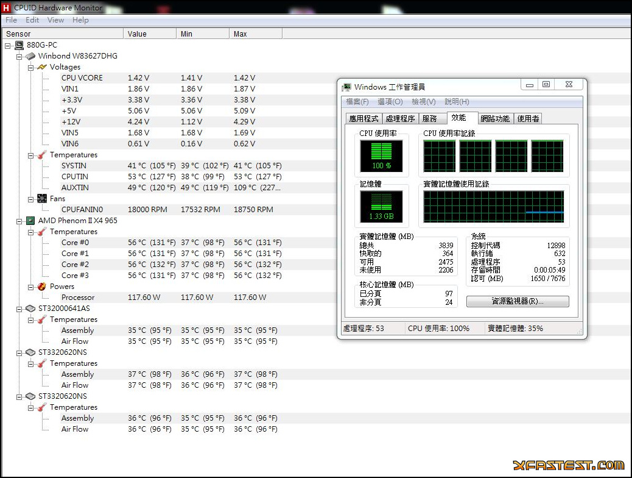Image resolution: width=632 pixels, height=478 pixels.
Task: Click the 記憶體 meter showing 1.33 GB
Action: click(x=381, y=207)
